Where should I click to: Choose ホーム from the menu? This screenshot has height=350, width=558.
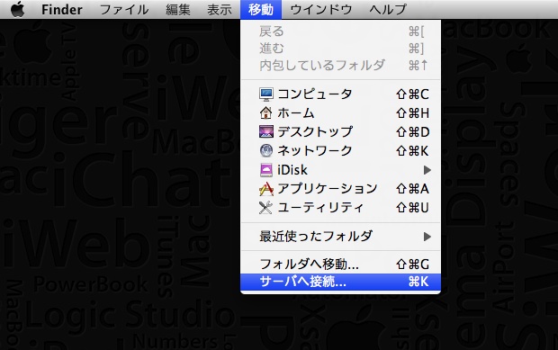tap(340, 113)
